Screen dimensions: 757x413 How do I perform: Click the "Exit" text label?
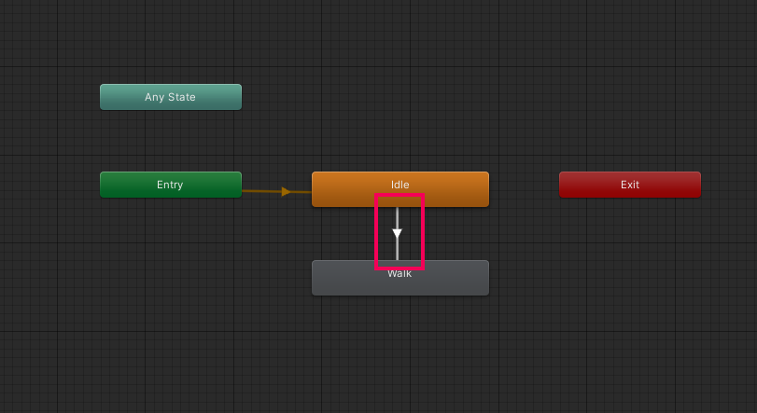(x=630, y=185)
